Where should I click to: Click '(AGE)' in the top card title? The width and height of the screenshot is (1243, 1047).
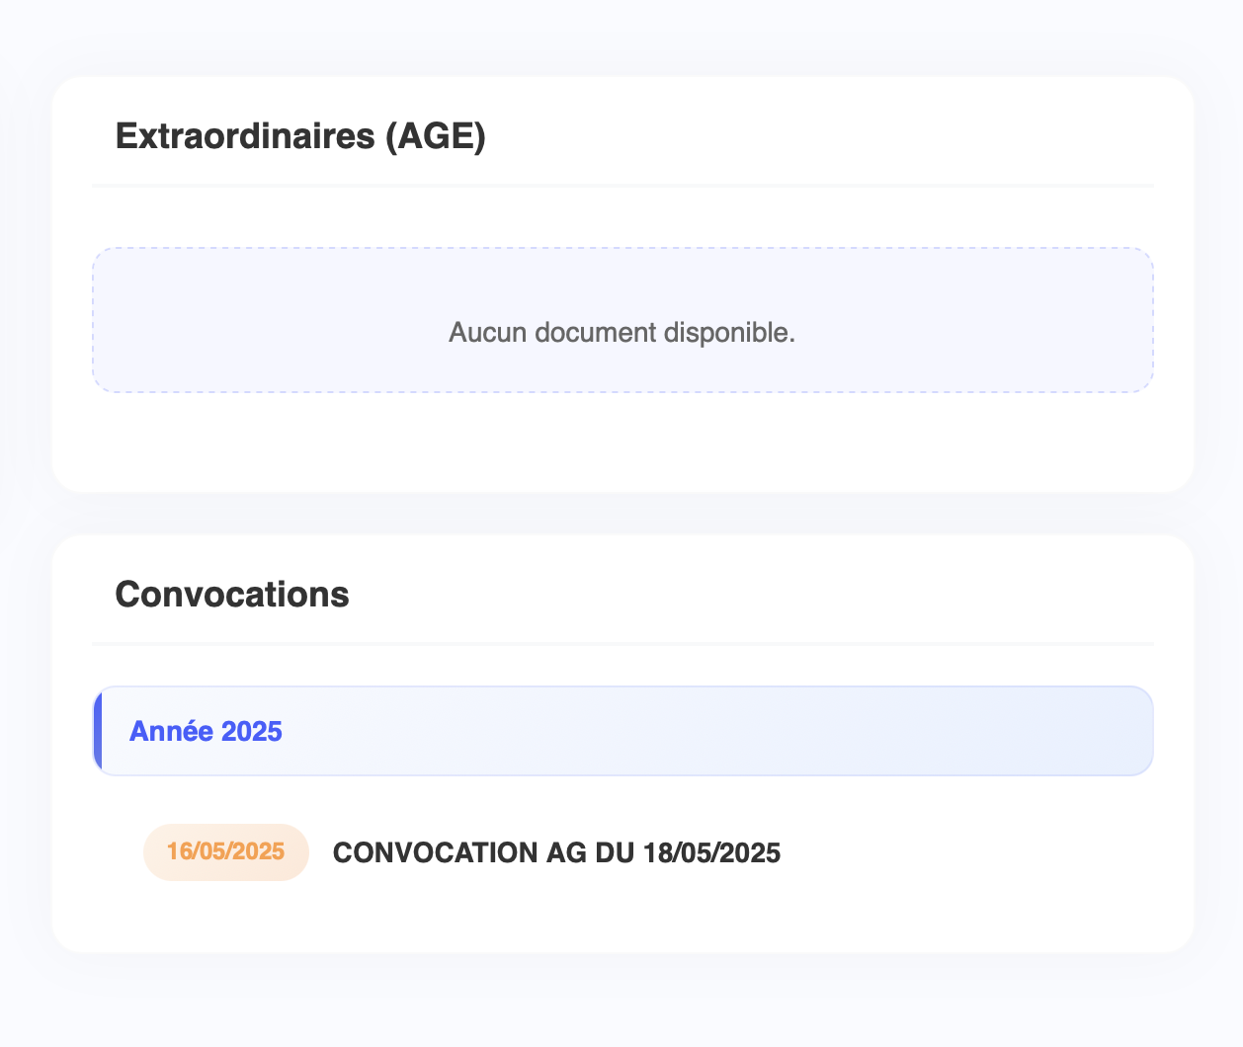tap(435, 135)
